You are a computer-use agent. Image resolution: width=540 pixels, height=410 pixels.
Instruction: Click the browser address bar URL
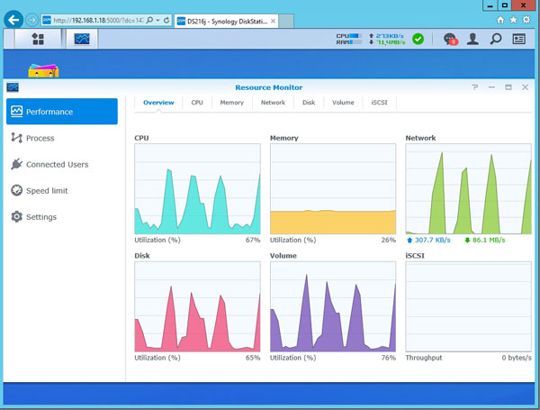[99, 19]
